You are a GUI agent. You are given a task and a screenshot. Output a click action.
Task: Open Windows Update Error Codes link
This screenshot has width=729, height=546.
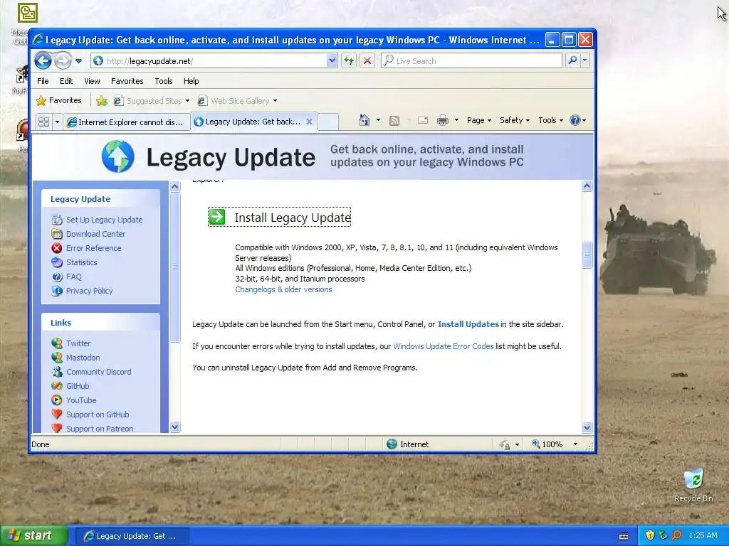[443, 346]
